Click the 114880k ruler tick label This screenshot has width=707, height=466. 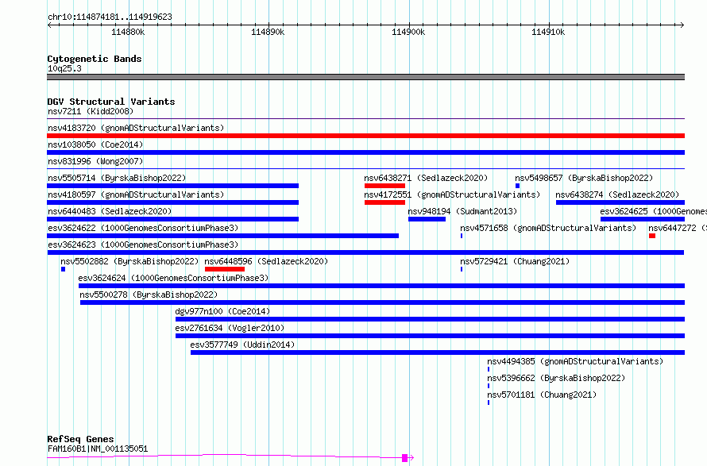[128, 32]
